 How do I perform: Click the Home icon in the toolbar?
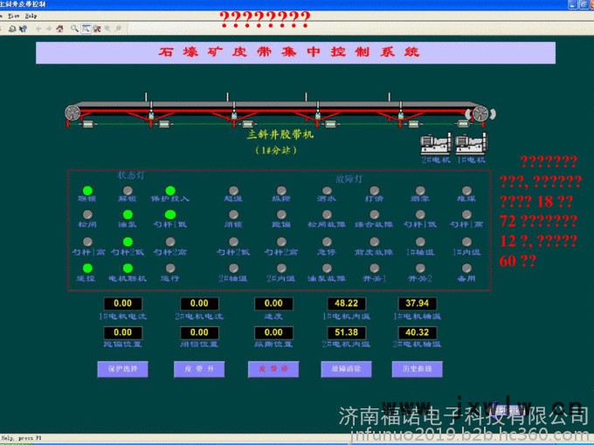point(59,28)
